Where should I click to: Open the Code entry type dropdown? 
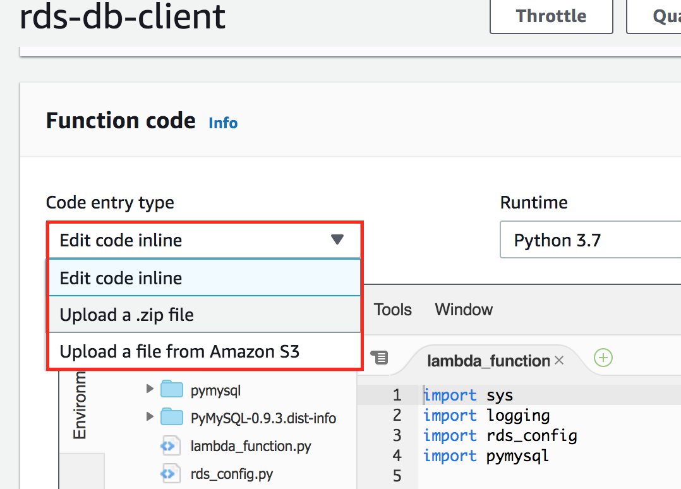pyautogui.click(x=204, y=240)
